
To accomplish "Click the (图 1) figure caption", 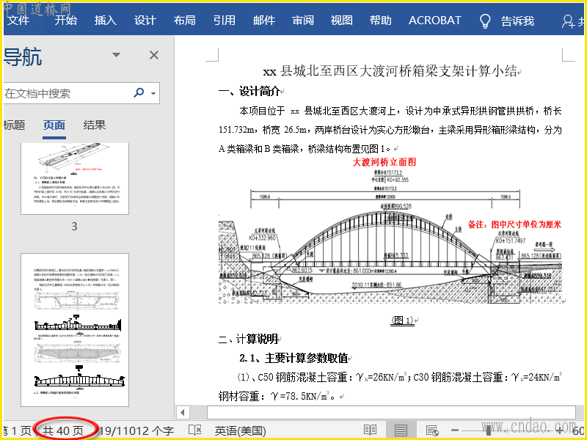I will 402,320.
